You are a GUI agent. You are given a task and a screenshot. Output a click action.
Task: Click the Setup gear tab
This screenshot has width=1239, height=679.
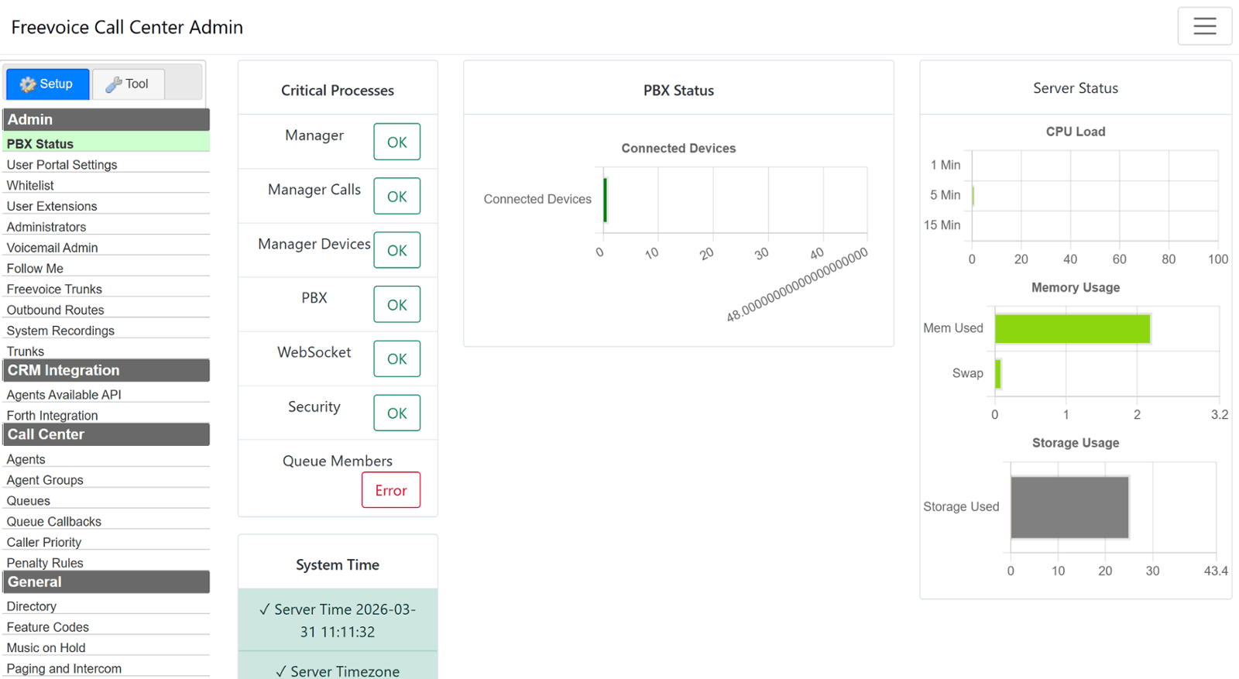(x=47, y=84)
